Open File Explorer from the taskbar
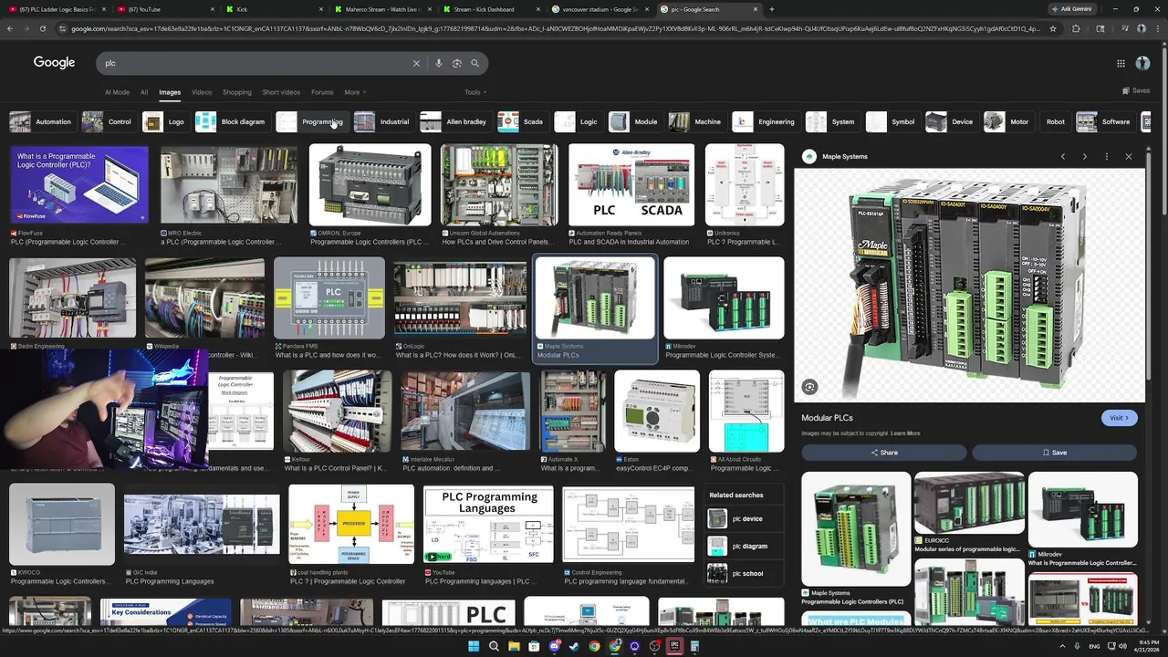The height and width of the screenshot is (657, 1168). [514, 646]
